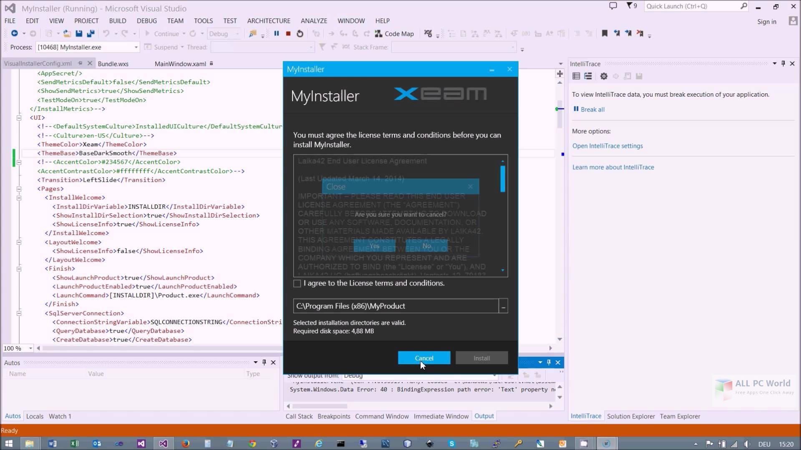
Task: Click the Windows Start button
Action: pyautogui.click(x=8, y=443)
